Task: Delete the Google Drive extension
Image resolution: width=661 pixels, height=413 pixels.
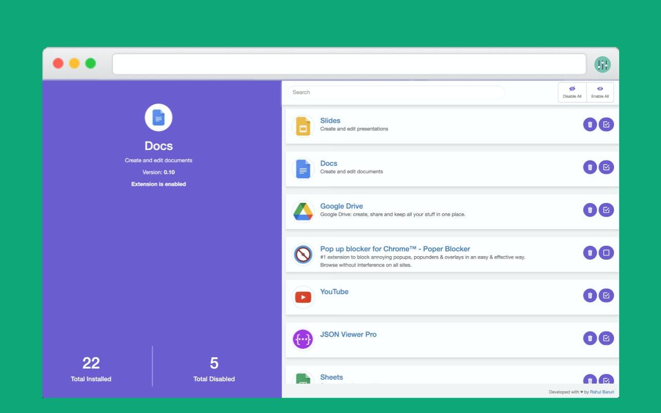Action: 590,210
